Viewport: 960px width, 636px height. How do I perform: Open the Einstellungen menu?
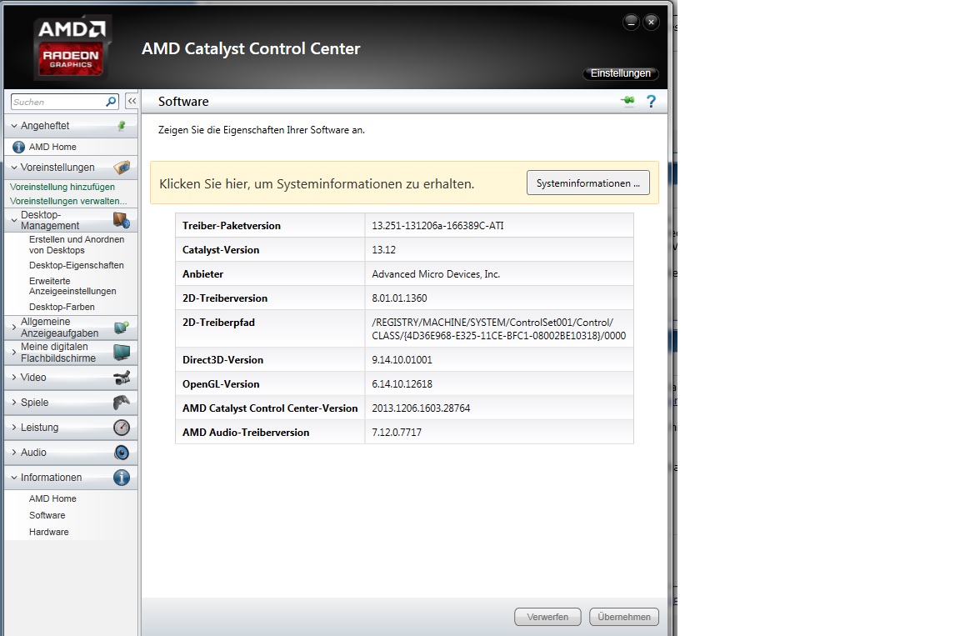point(620,73)
